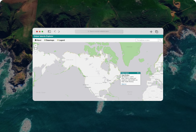The image size is (196, 132).
Task: Go back with the browser back arrow
Action: tap(55, 31)
